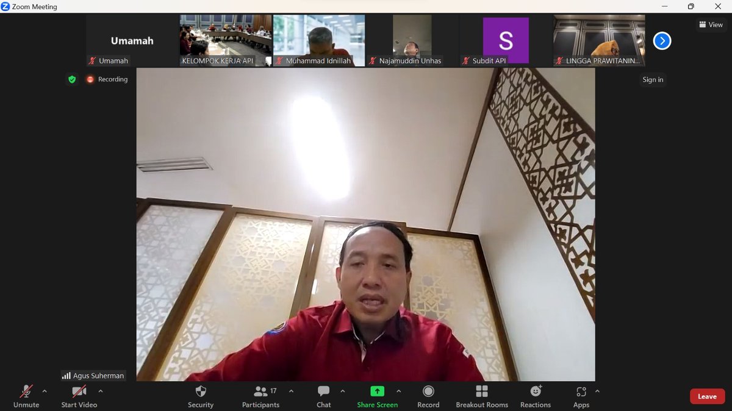Click muted mic icon beside Umamah name
Screen dimensions: 732x411
(93, 61)
